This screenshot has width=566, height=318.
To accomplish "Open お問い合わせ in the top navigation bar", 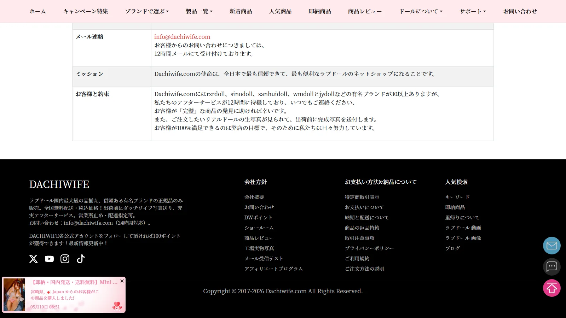I will [x=520, y=11].
